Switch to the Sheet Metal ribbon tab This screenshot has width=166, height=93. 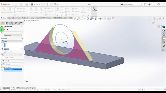pyautogui.click(x=17, y=18)
